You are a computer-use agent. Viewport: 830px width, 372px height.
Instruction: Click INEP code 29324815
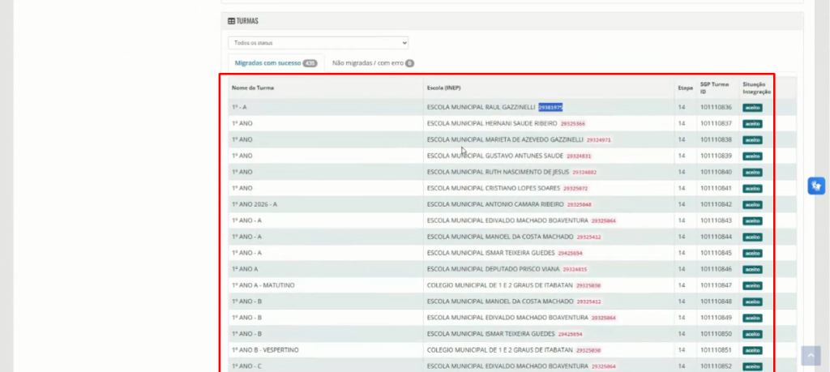coord(575,270)
